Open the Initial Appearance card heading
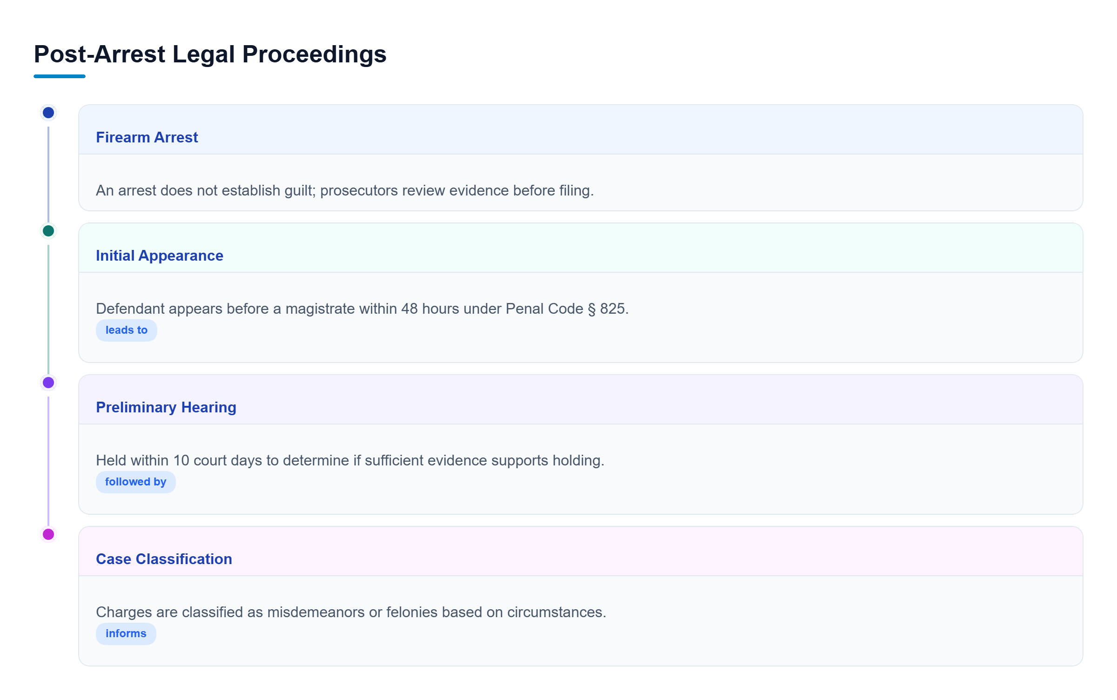This screenshot has width=1117, height=700. (x=160, y=256)
